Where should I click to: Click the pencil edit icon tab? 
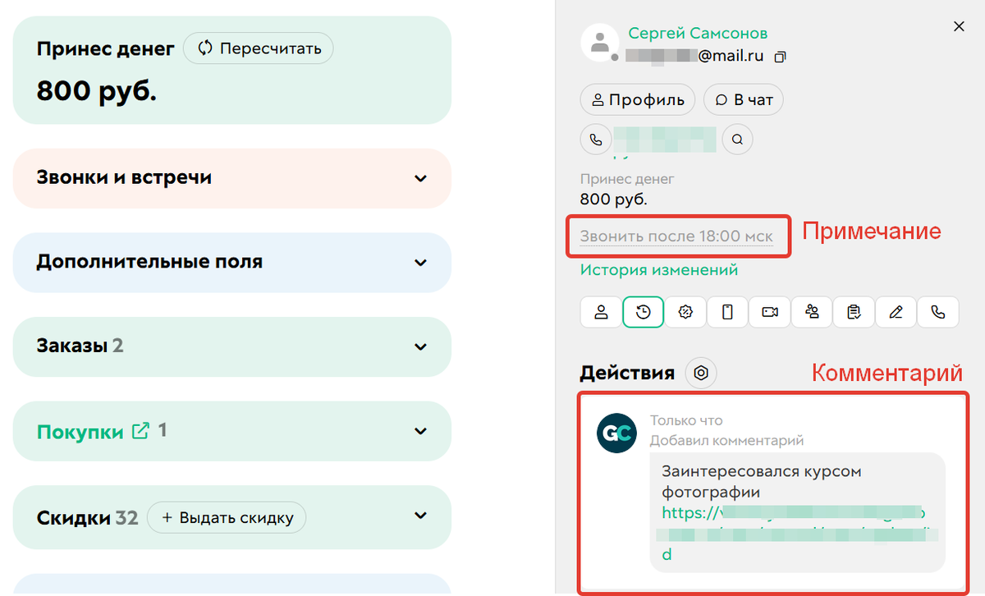click(x=896, y=312)
